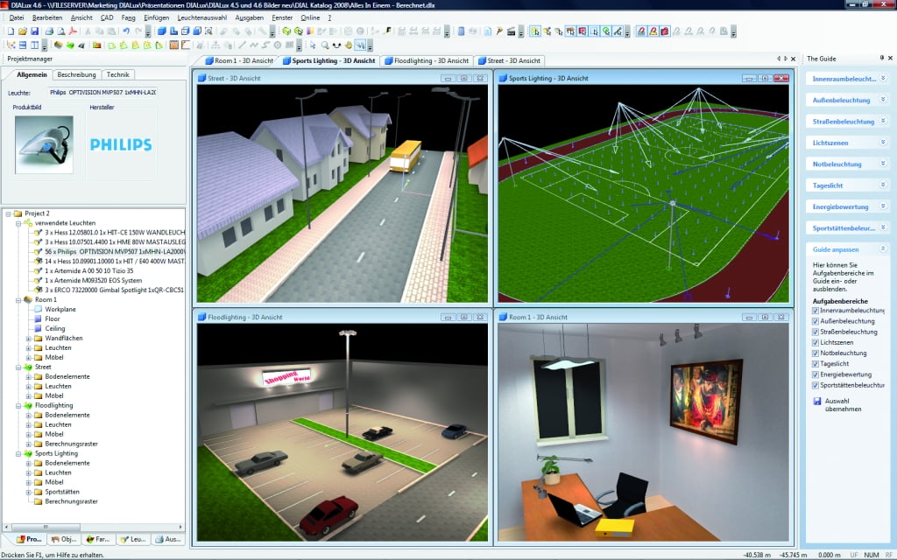
Task: Click the zoom-to-fit view icon
Action: 208,31
